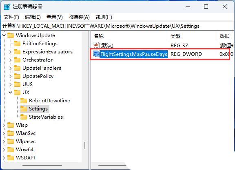The height and width of the screenshot is (170, 235).
Task: Click the Settings folder icon
Action: (24, 109)
